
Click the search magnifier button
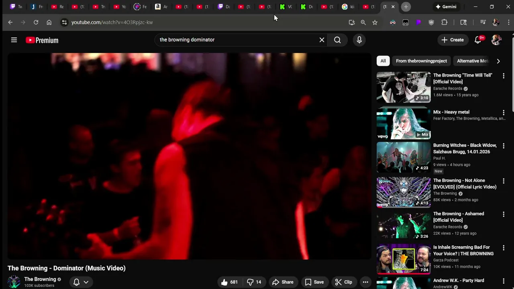(337, 40)
